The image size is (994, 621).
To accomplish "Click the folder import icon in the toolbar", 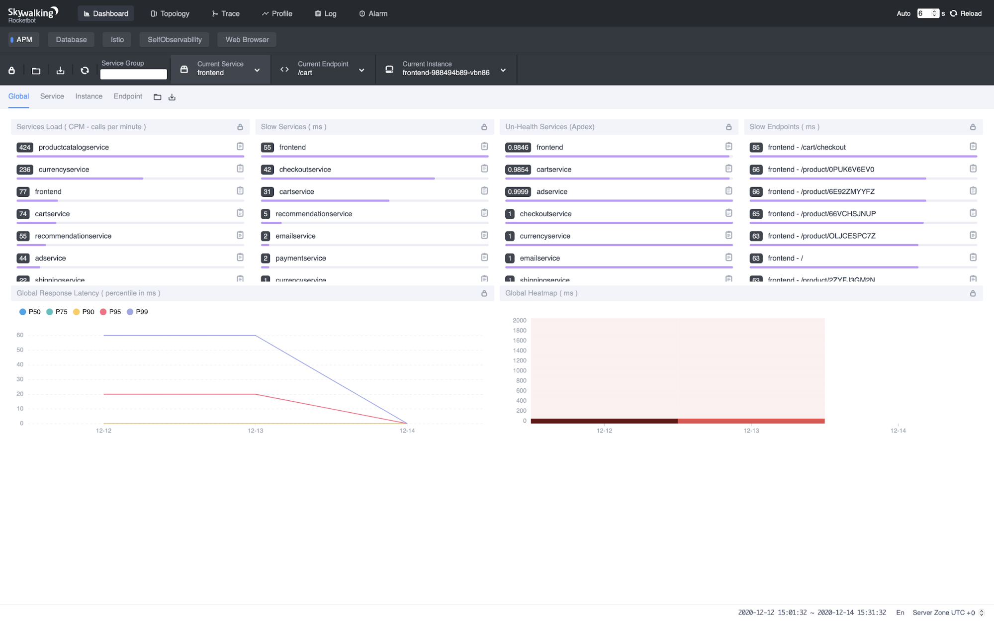I will click(36, 71).
